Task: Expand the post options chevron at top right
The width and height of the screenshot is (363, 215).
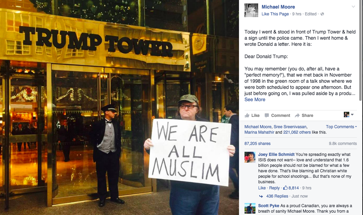Action: pyautogui.click(x=353, y=6)
